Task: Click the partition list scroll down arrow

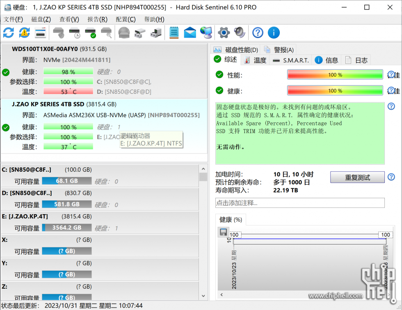Action: pyautogui.click(x=203, y=296)
